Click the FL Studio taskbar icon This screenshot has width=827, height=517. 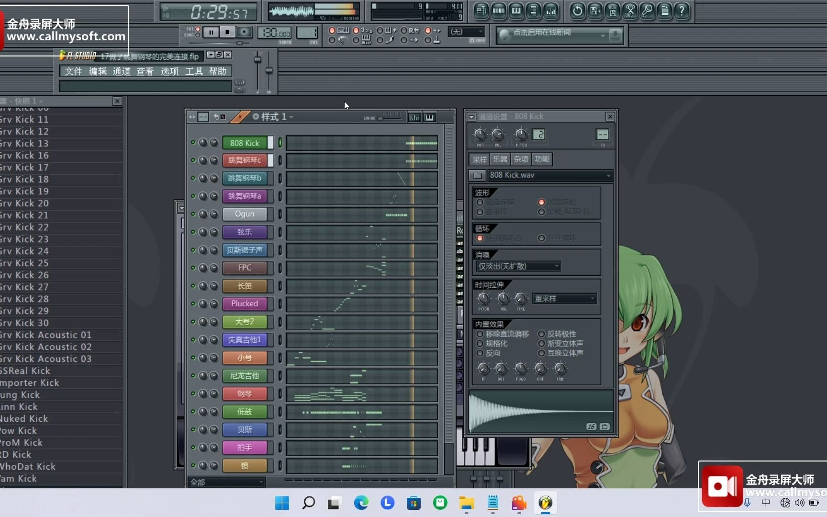[546, 503]
